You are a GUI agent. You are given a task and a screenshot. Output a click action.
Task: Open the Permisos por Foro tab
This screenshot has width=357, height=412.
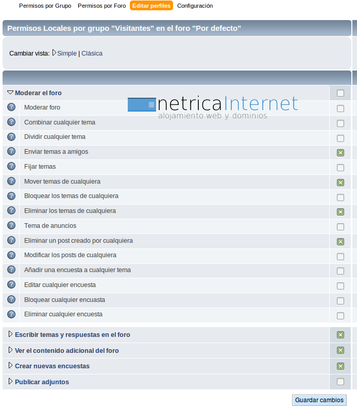pos(100,6)
